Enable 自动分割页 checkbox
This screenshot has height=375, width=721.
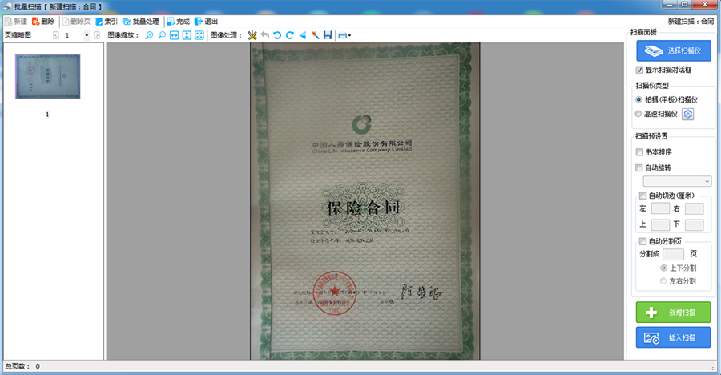[x=642, y=241]
